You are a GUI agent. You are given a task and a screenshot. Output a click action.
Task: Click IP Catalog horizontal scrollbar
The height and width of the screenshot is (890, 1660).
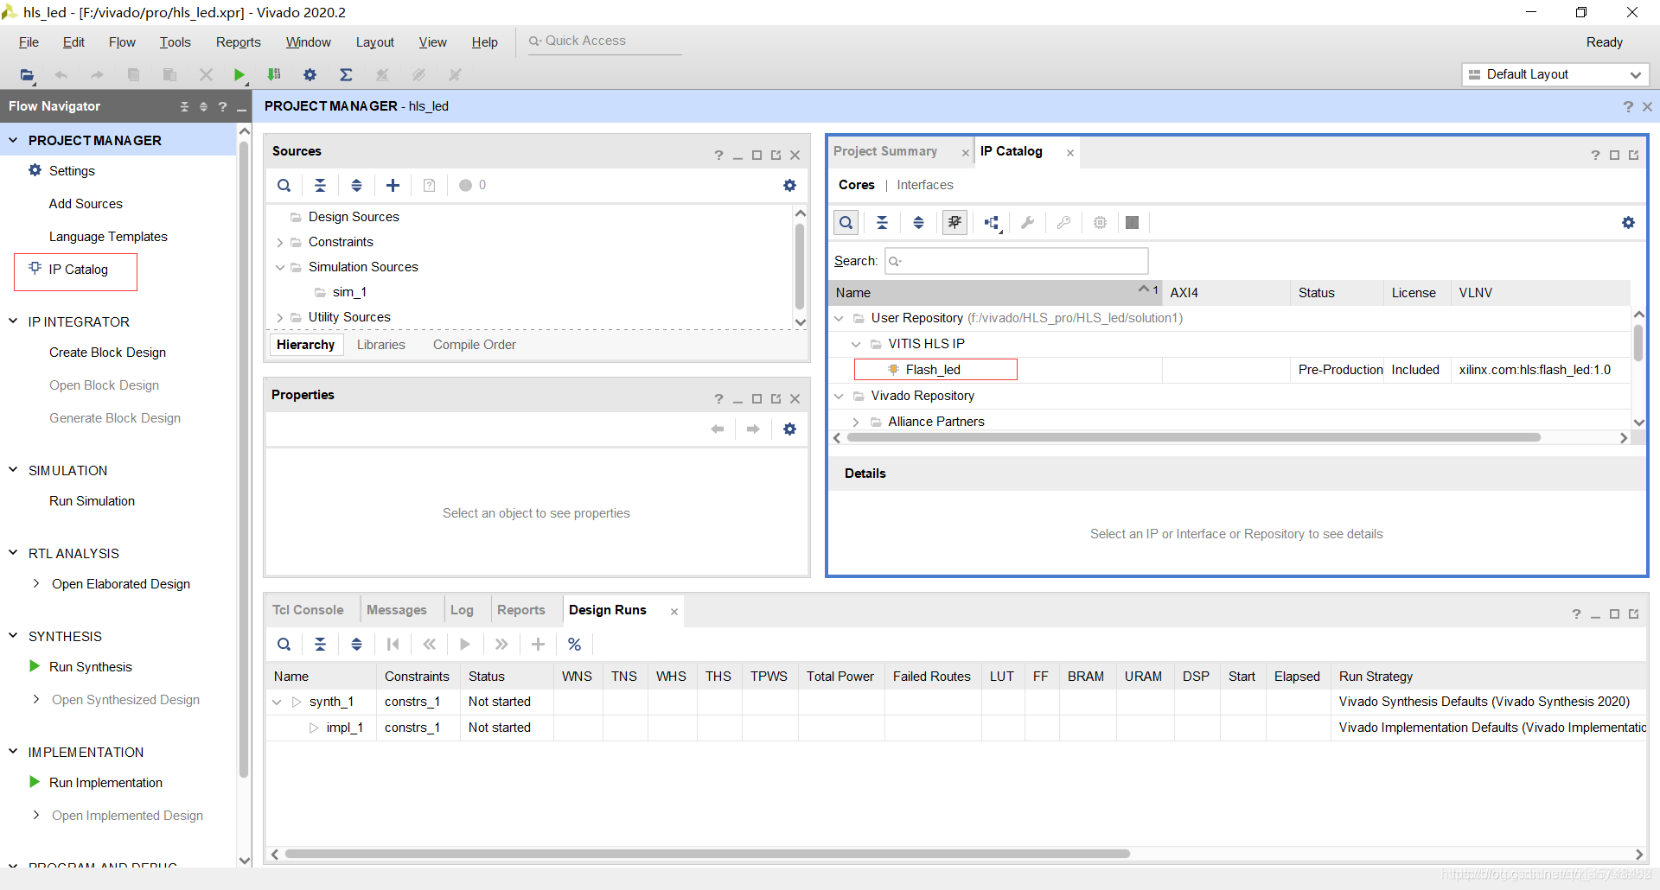click(x=1193, y=438)
